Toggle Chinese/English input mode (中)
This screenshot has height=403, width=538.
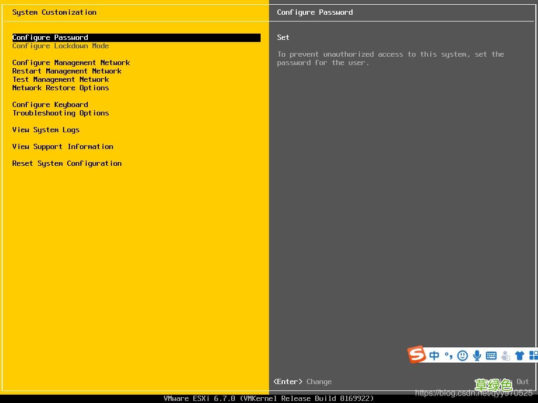[x=434, y=356]
